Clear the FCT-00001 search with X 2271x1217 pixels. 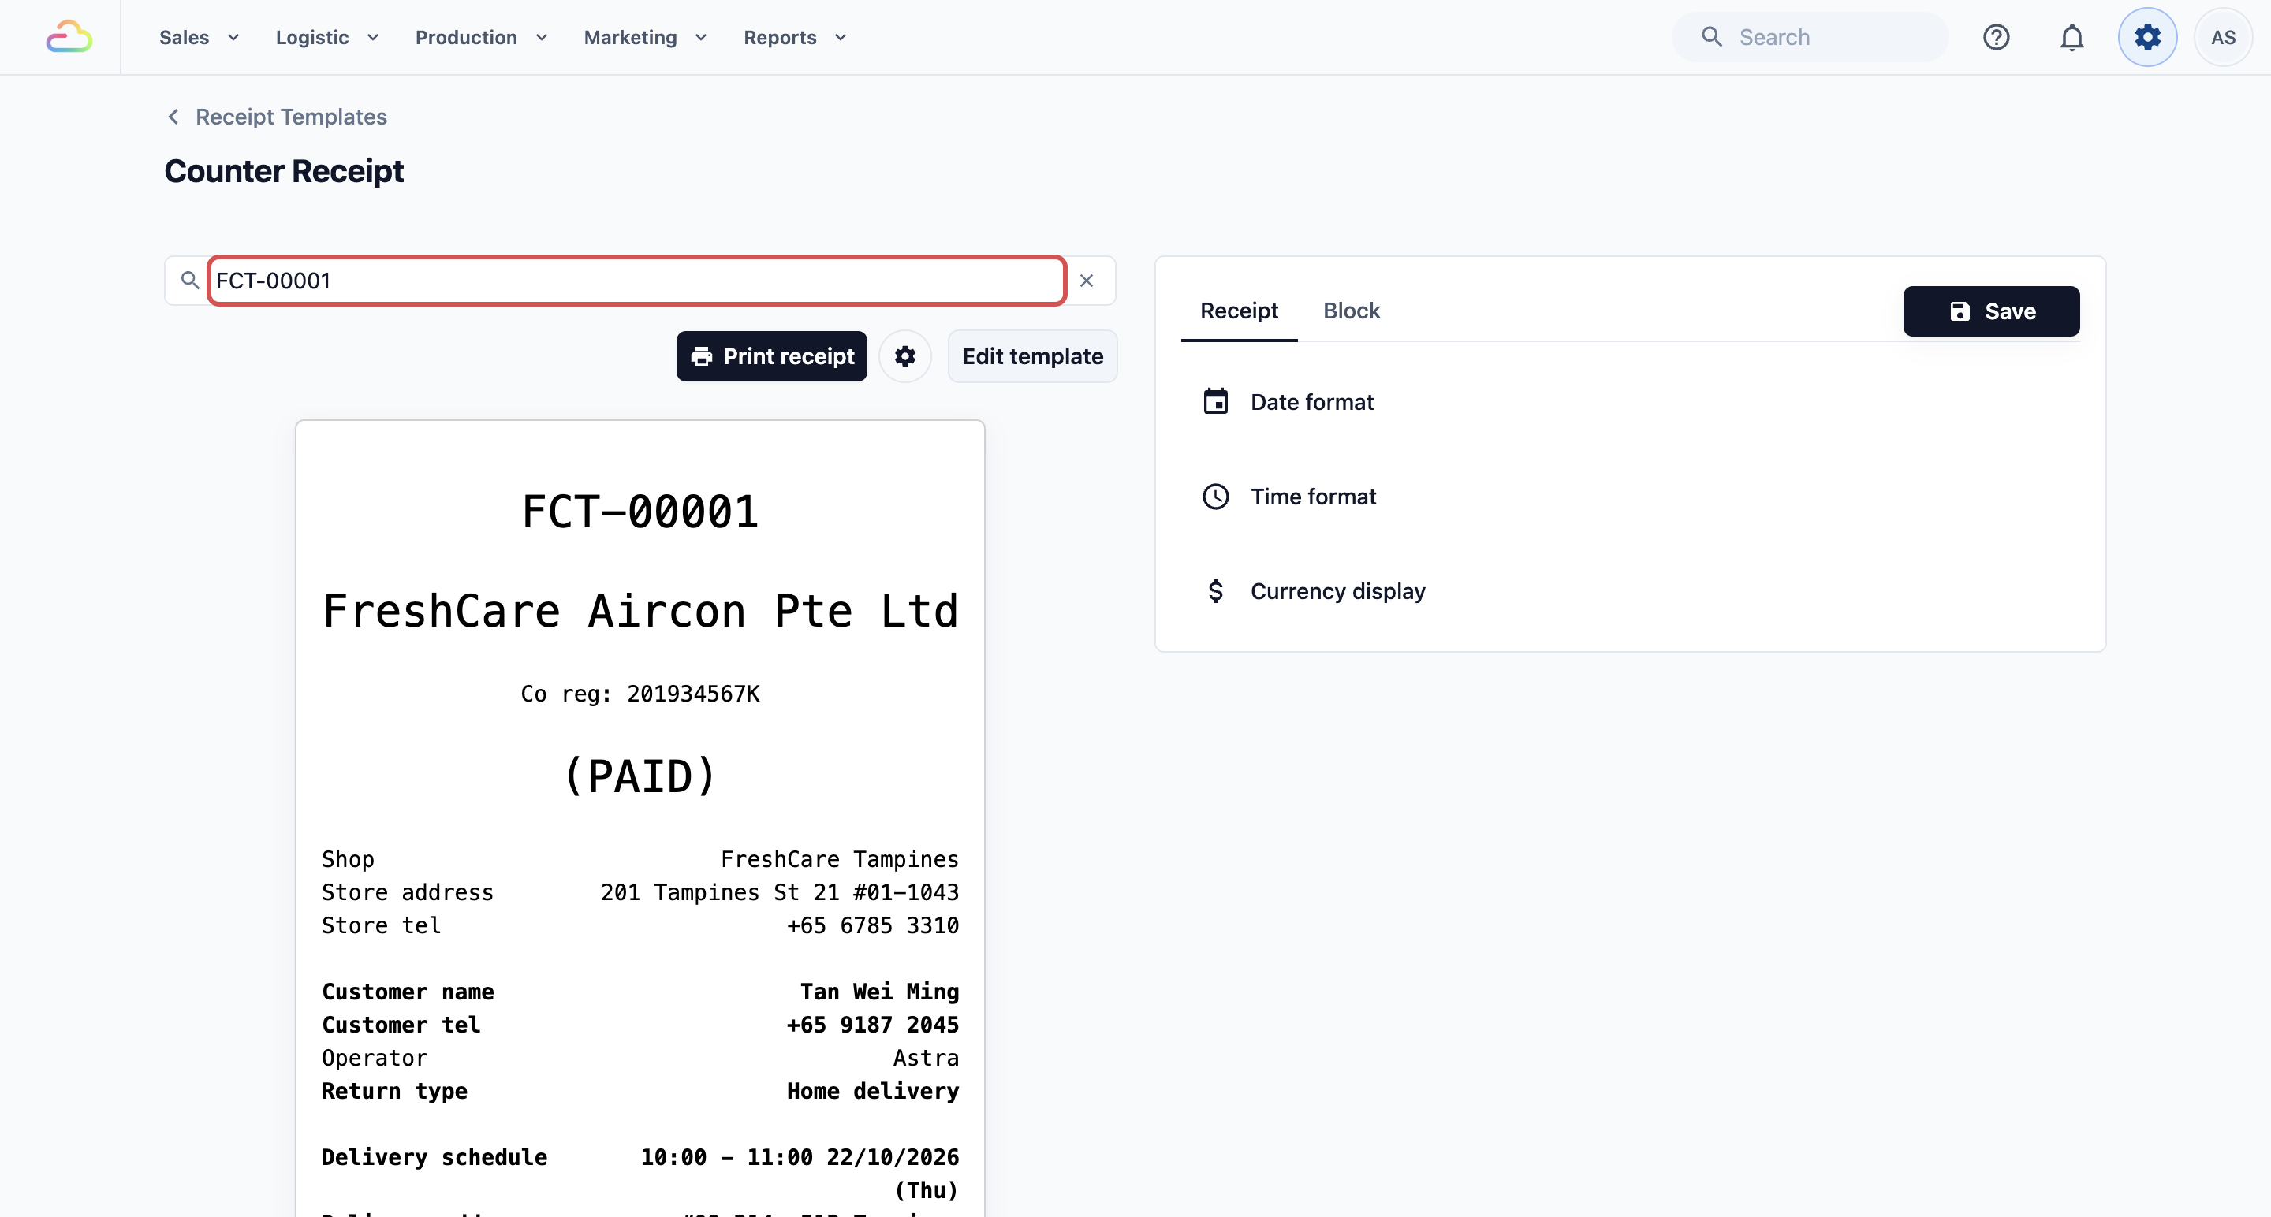click(1086, 281)
